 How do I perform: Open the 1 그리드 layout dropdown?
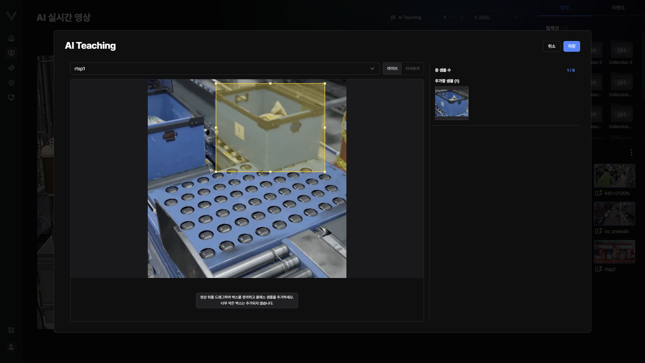coord(497,17)
